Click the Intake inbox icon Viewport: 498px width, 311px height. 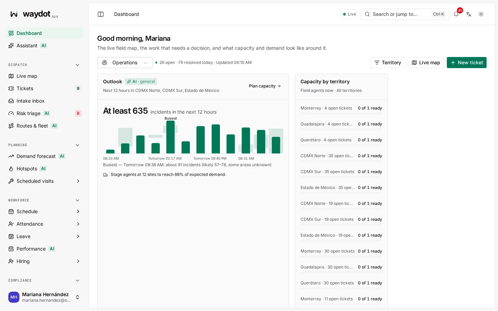click(x=11, y=101)
